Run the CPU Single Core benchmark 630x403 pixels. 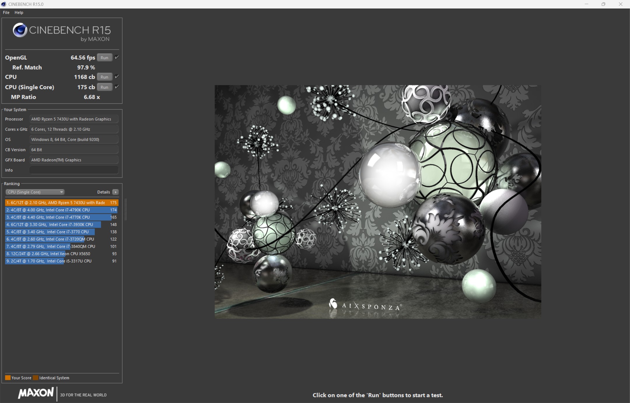[x=104, y=87]
